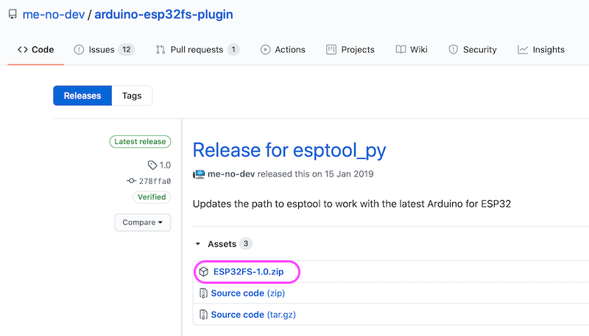Screen dimensions: 589x336
Task: Open me-no-dev author link in release
Action: tap(231, 174)
